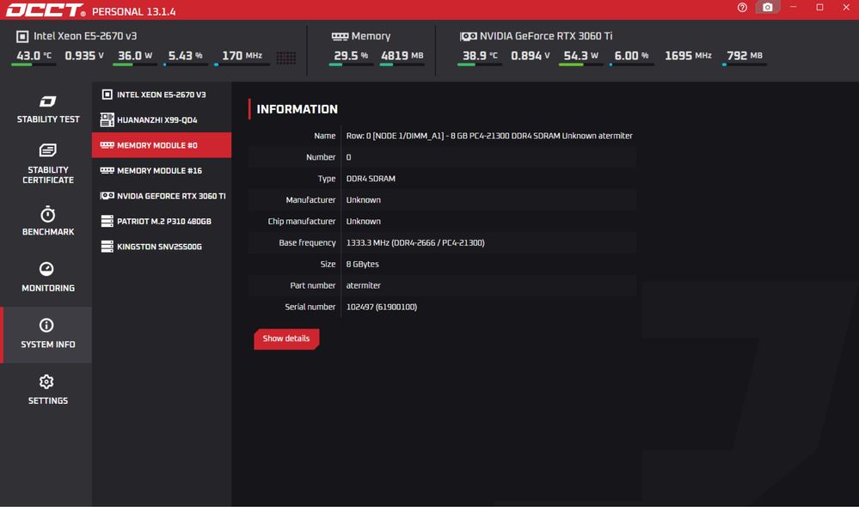Select Intel Xeon E5-2670 V3 in device list

[x=162, y=95]
